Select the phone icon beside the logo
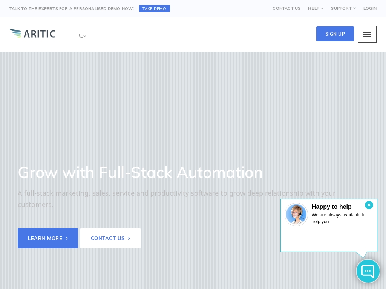This screenshot has height=289, width=386. [81, 36]
